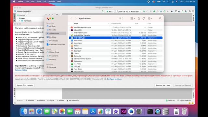
Task: Click the Ignore This Update button
Action: 25,85
